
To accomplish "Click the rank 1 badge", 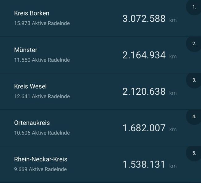I will pos(194,7).
